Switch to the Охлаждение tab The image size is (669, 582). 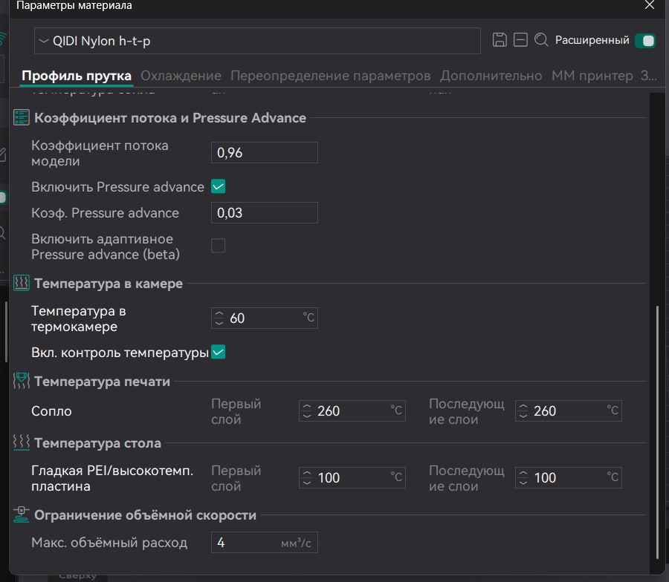click(x=181, y=76)
